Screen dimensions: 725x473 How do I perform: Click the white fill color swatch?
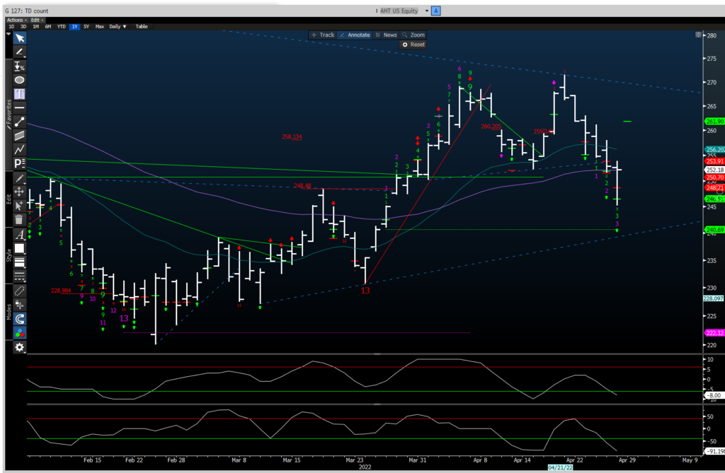click(19, 248)
